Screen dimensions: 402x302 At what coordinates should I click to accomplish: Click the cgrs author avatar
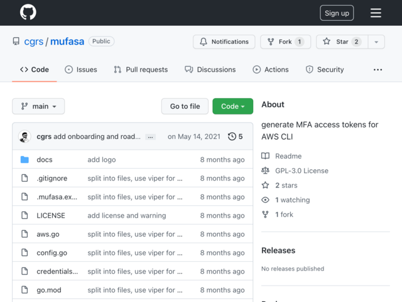point(25,137)
